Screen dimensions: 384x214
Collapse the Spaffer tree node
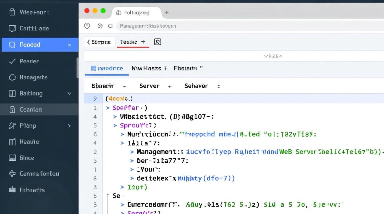(108, 108)
